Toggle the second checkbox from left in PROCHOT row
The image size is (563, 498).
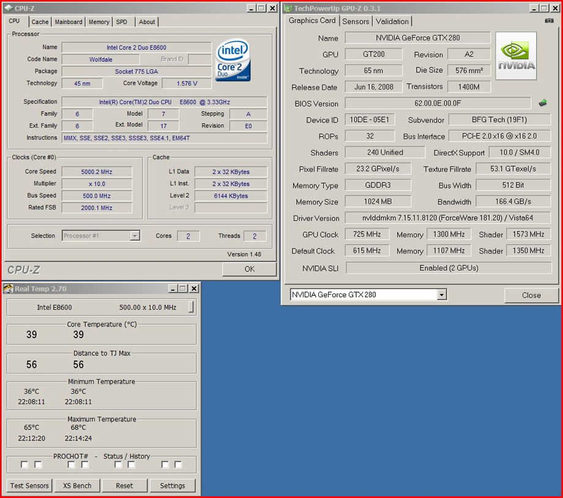click(38, 465)
